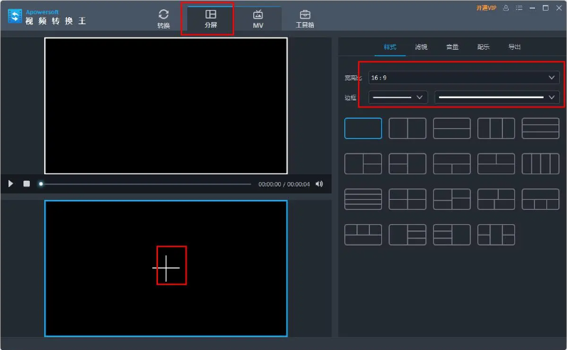Choose the four horizontal rows layout
This screenshot has height=350, width=567.
(x=363, y=199)
